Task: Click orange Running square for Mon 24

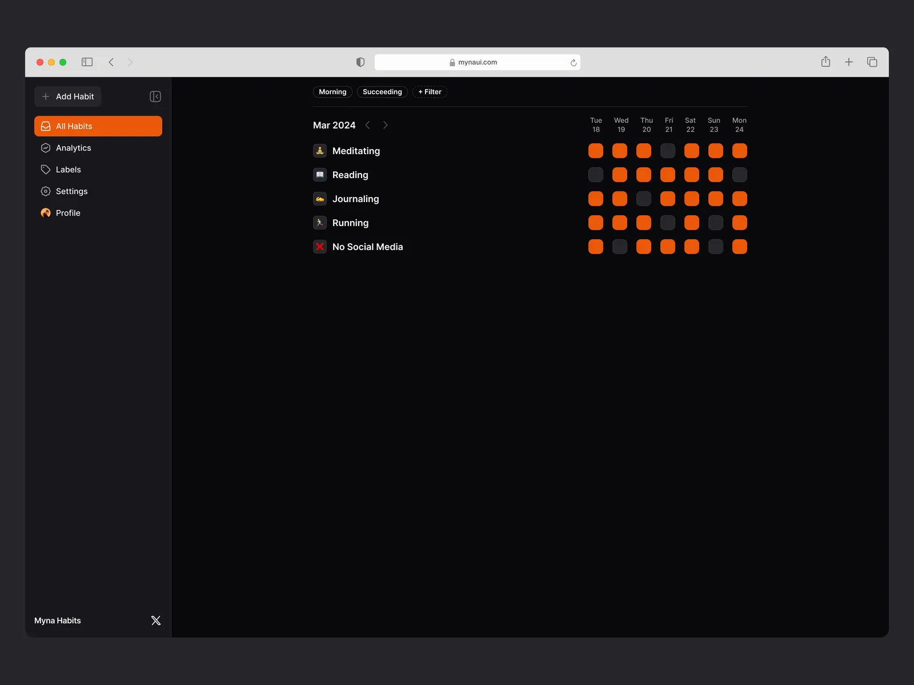Action: click(x=740, y=223)
